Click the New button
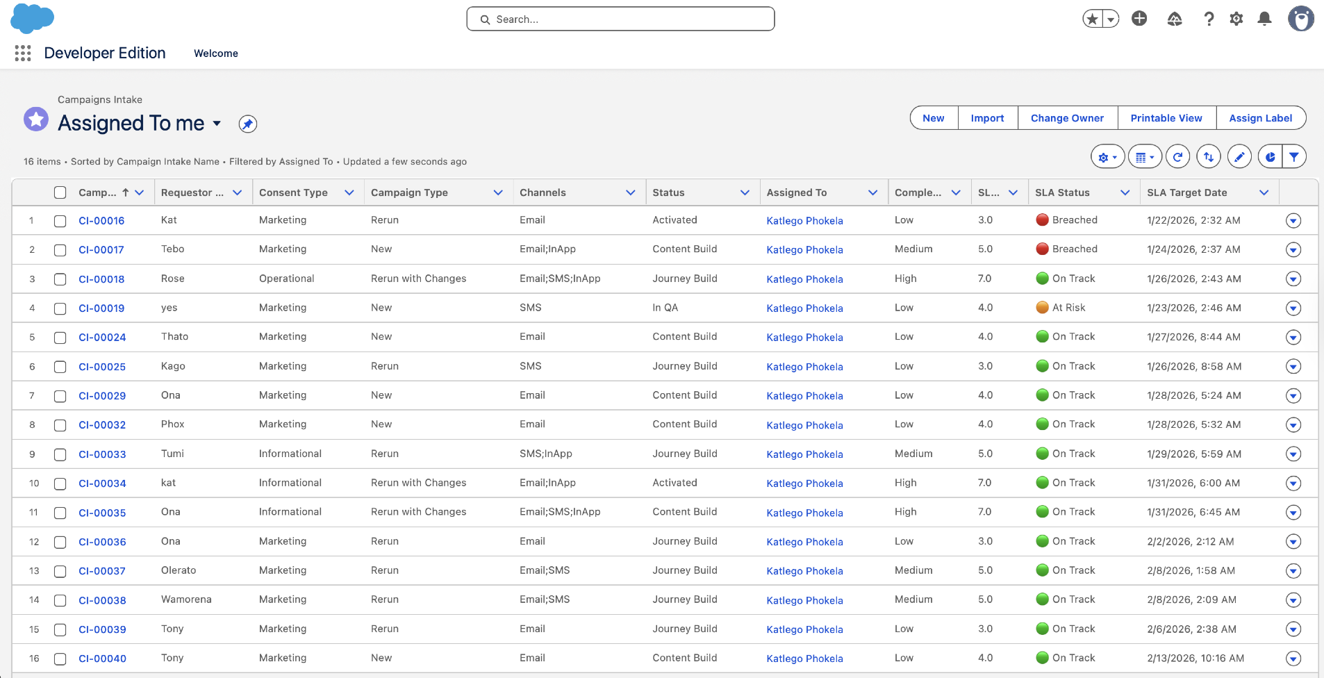 tap(934, 118)
